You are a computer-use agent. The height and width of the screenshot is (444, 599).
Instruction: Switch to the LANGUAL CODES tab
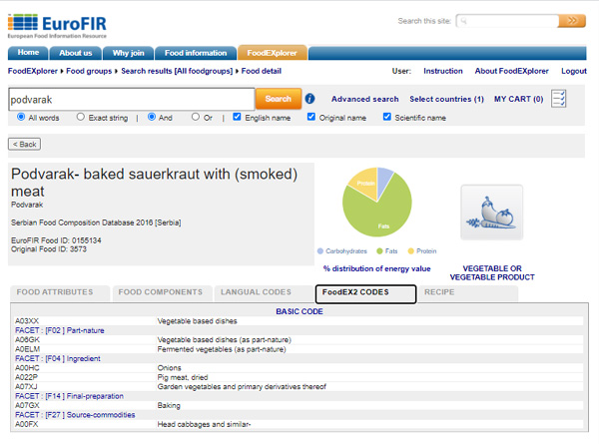pyautogui.click(x=264, y=292)
